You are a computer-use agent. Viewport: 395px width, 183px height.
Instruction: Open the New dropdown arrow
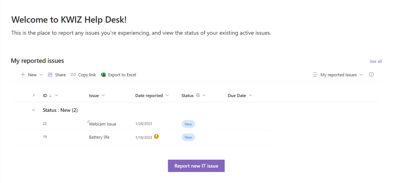tap(41, 75)
